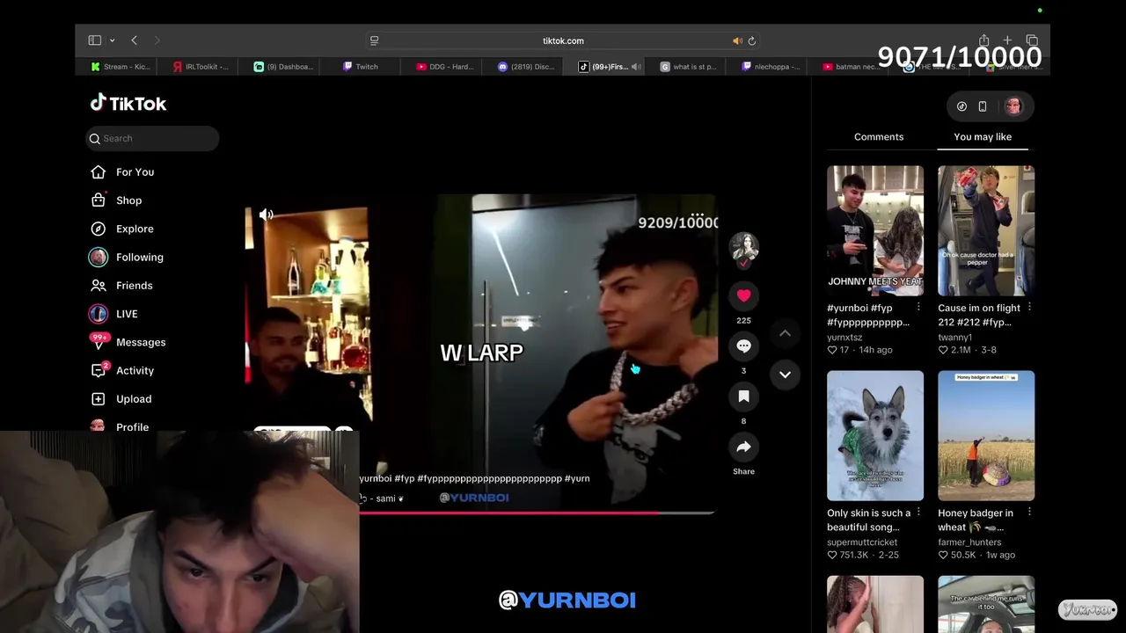Image resolution: width=1126 pixels, height=633 pixels.
Task: Open options for the flight 212 video card
Action: point(1029,307)
